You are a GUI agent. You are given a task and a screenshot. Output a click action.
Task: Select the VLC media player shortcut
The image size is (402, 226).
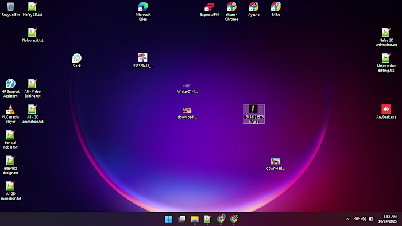click(10, 114)
